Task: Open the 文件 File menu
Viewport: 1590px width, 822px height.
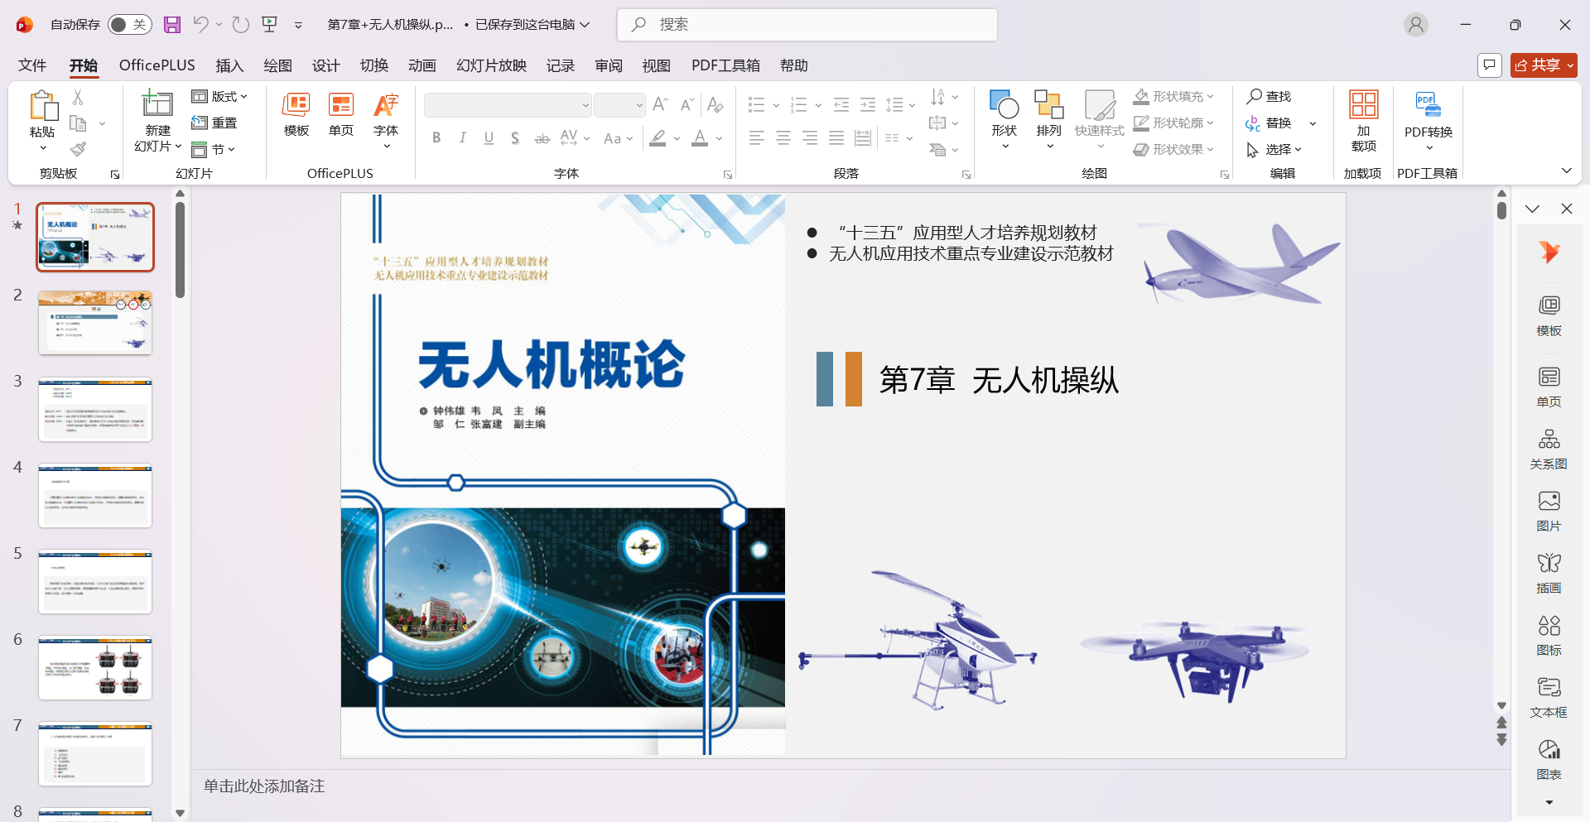Action: coord(32,65)
